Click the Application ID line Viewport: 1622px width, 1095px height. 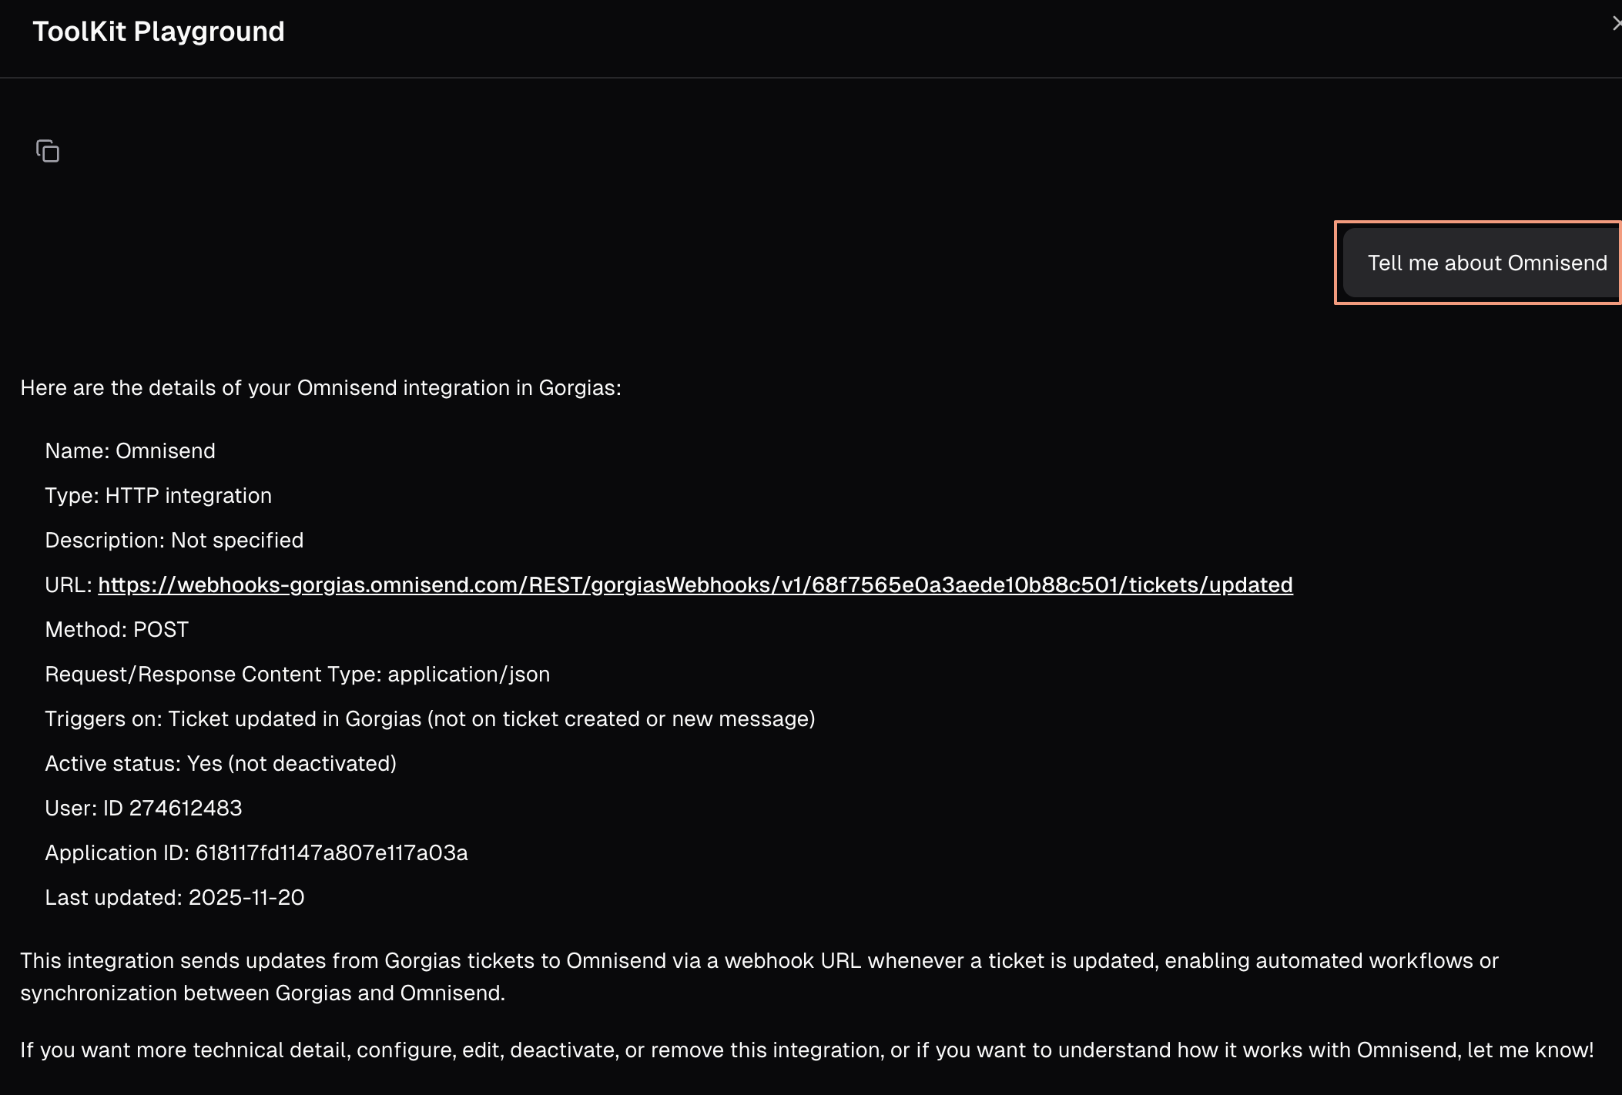pyautogui.click(x=256, y=853)
